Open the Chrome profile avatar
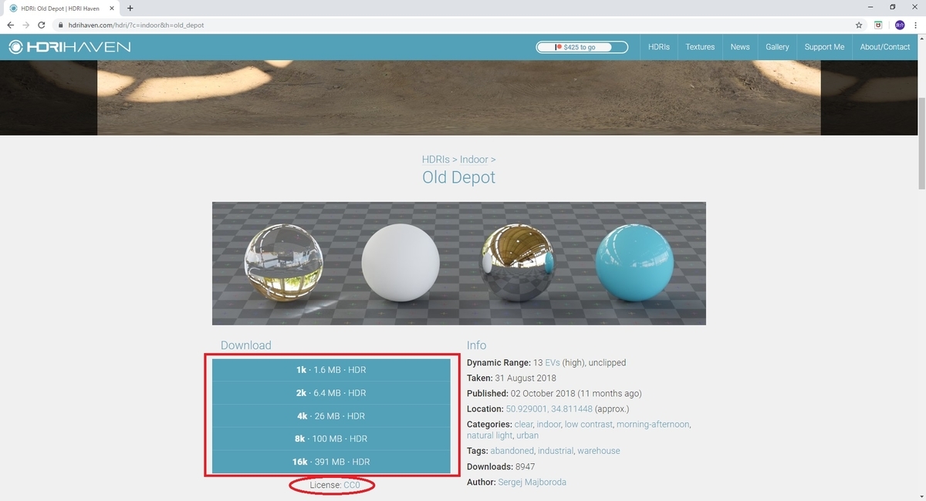Viewport: 926px width, 501px height. click(900, 25)
